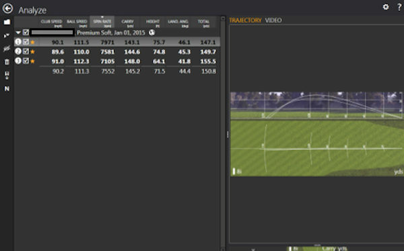Select club speed value 89.6
The height and width of the screenshot is (251, 404).
tap(57, 52)
